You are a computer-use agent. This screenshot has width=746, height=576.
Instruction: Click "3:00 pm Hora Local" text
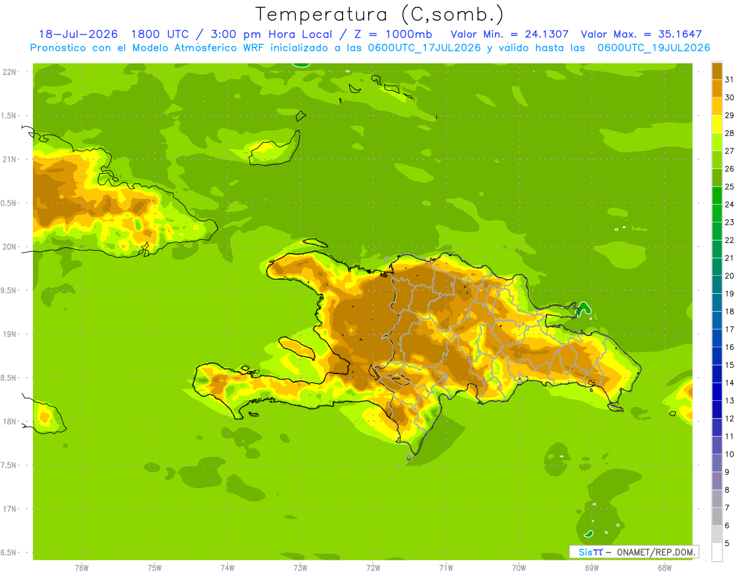click(272, 35)
